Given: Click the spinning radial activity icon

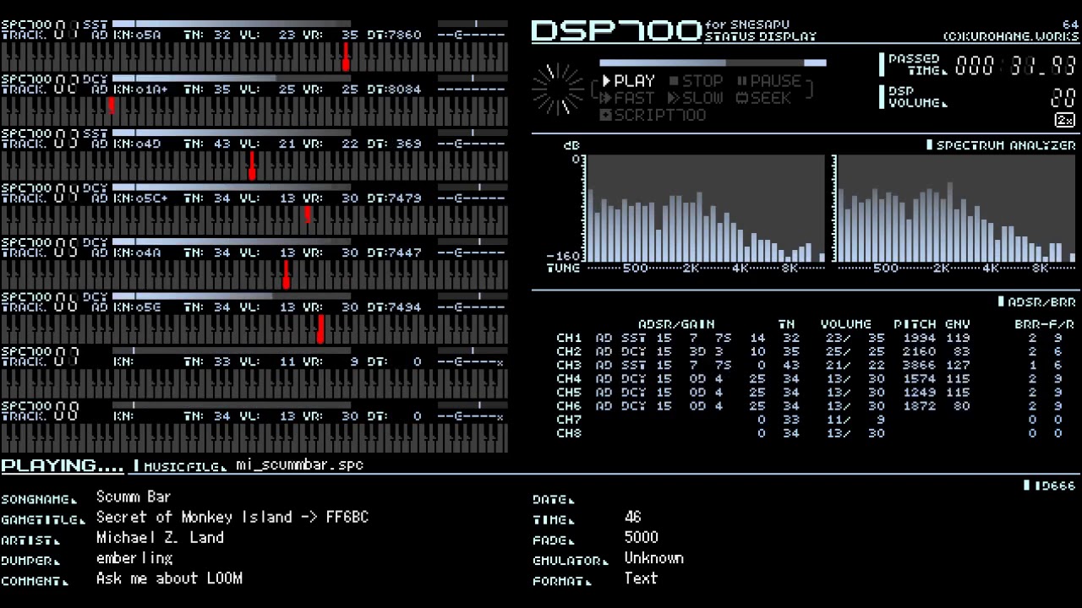Looking at the screenshot, I should point(558,89).
